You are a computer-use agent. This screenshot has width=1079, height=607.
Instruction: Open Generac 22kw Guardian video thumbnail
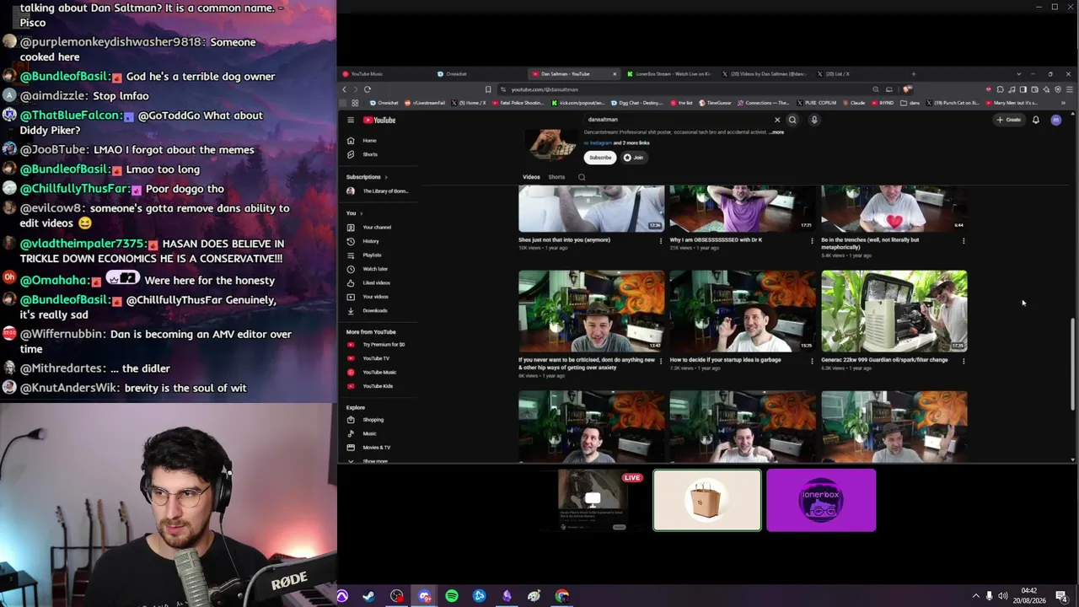coord(894,311)
